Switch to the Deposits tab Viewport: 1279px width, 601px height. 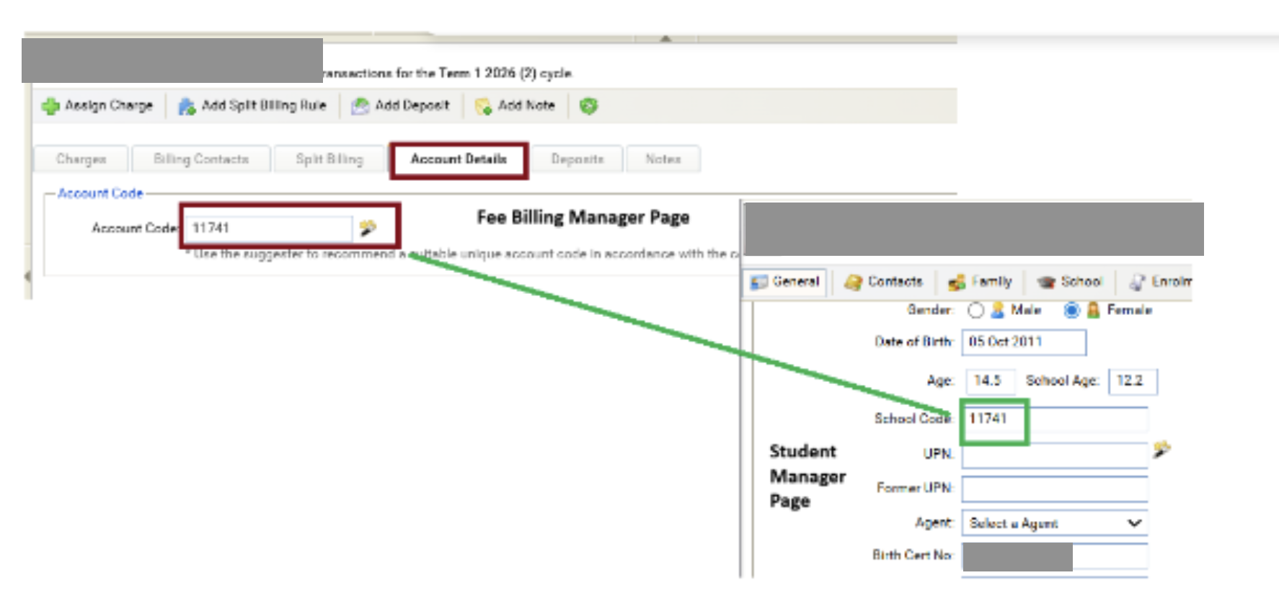577,159
